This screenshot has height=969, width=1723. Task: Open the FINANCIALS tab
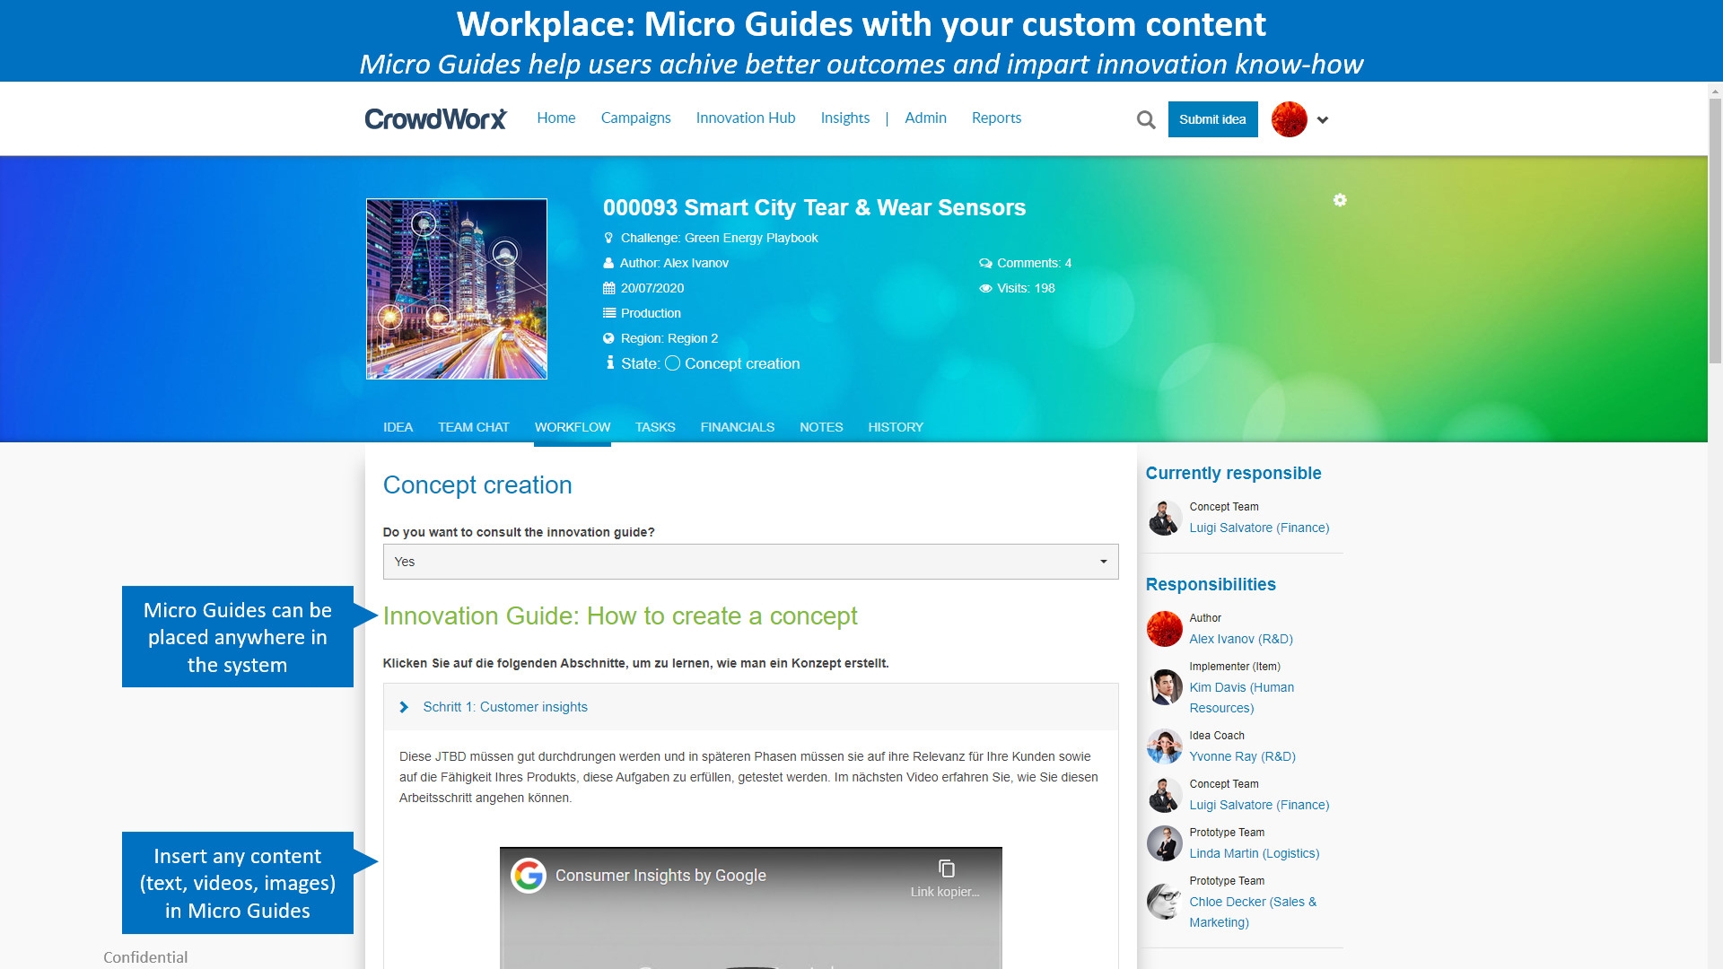coord(737,427)
